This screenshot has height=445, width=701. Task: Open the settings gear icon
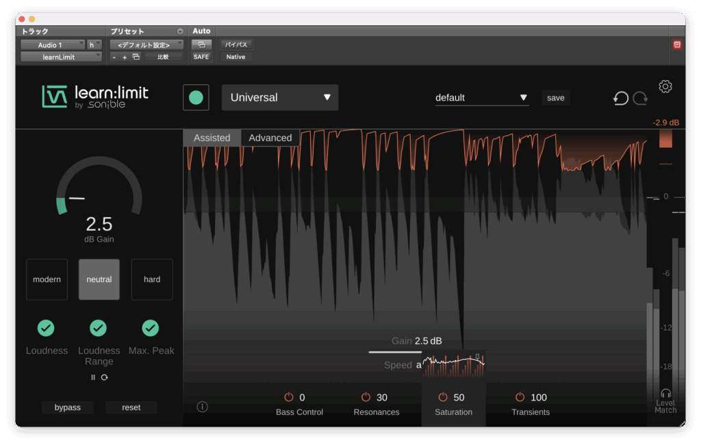[665, 86]
